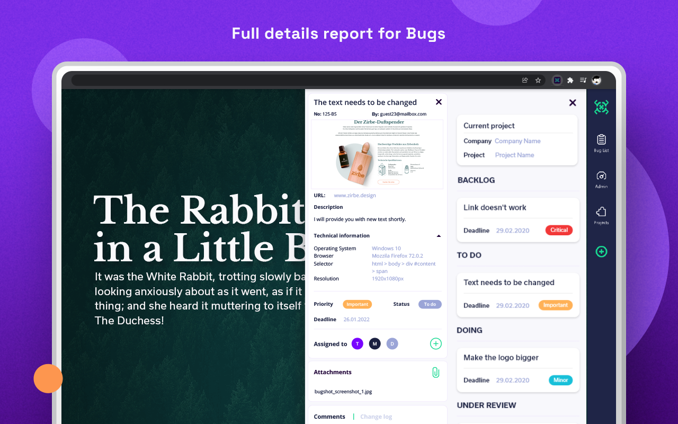Image resolution: width=678 pixels, height=424 pixels.
Task: Close the bug details panel
Action: pos(439,102)
